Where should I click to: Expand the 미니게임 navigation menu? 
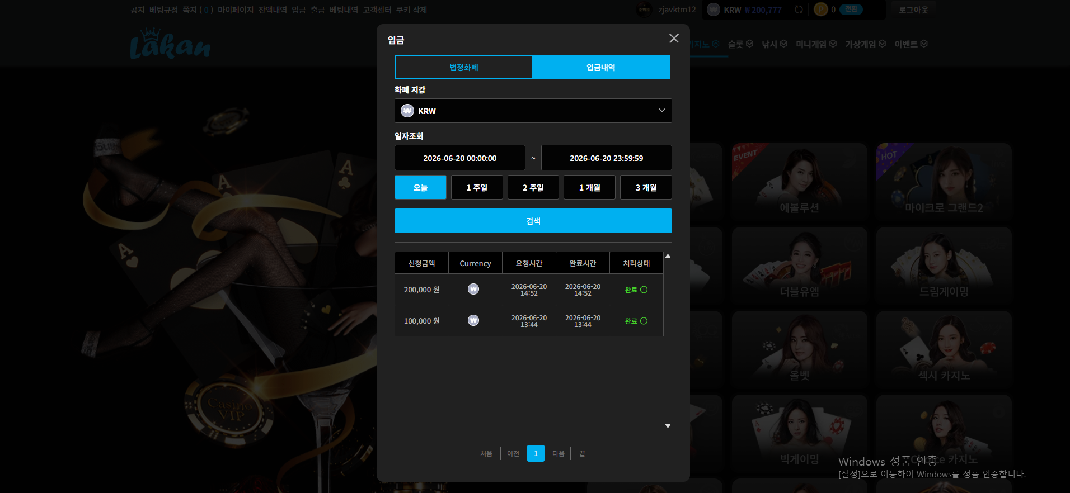(x=816, y=44)
